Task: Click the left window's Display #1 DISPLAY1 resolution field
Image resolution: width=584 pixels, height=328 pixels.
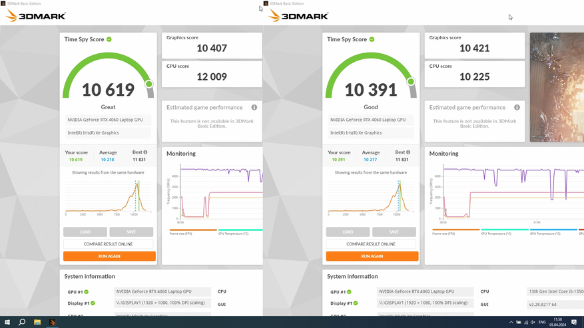Action: coord(162,303)
